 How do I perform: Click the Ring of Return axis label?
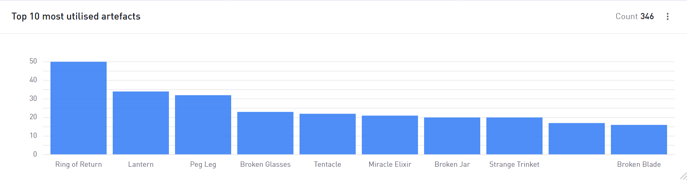pyautogui.click(x=79, y=164)
